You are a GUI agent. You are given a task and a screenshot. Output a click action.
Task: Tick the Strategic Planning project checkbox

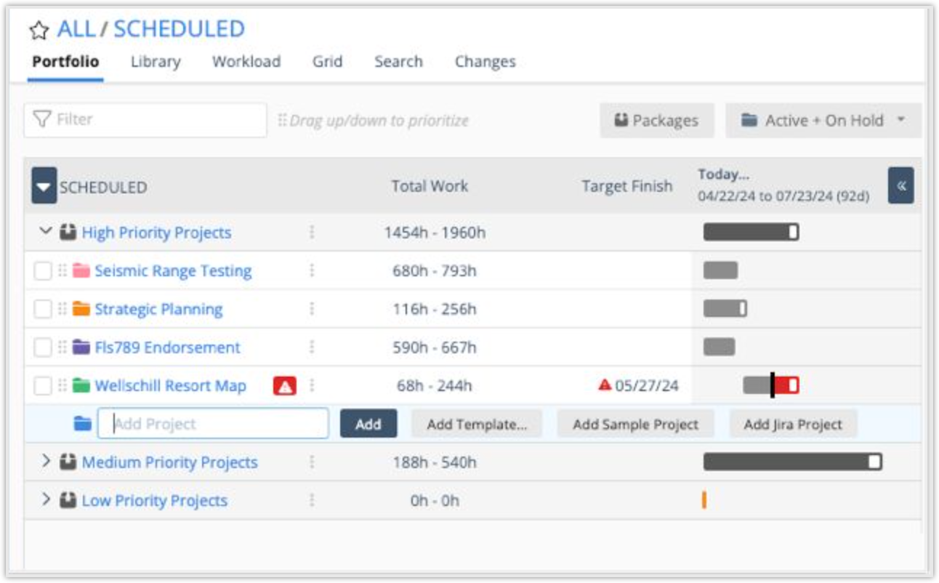(x=44, y=310)
